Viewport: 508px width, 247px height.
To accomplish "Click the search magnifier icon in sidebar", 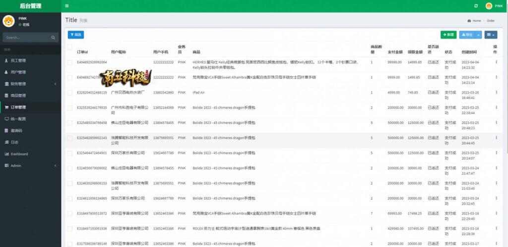I will [x=53, y=38].
